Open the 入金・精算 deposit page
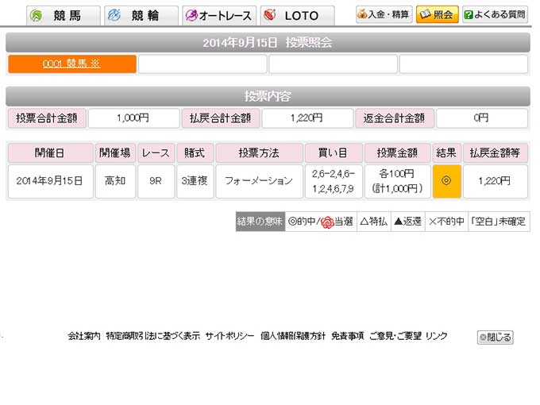Image resolution: width=540 pixels, height=405 pixels. click(x=384, y=14)
